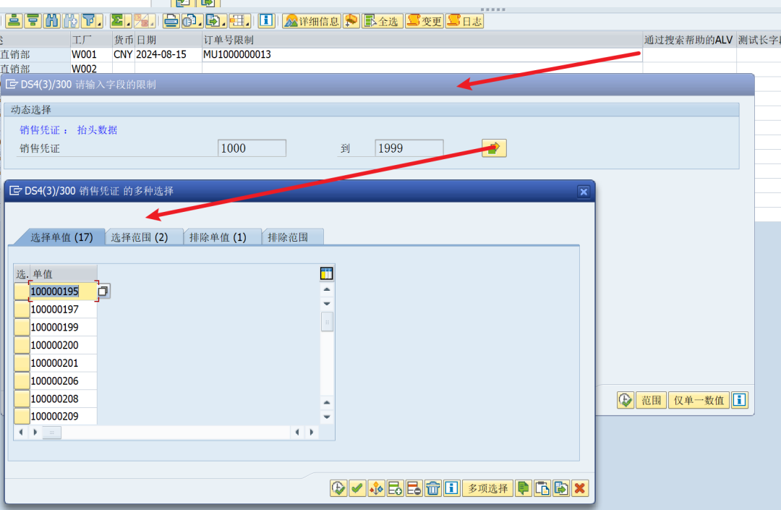Click the Select options arrows icon
This screenshot has height=510, width=781.
coord(376,488)
